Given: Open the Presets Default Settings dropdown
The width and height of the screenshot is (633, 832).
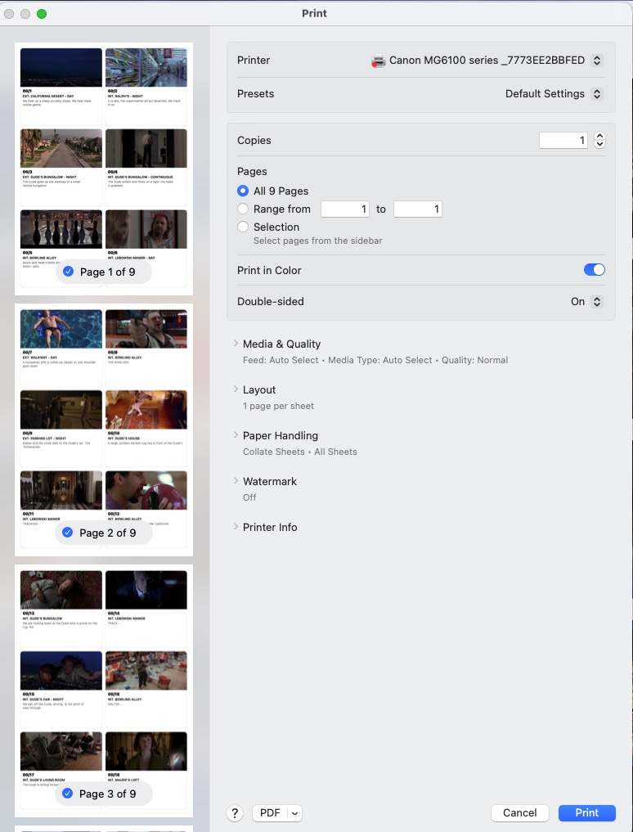Looking at the screenshot, I should [597, 94].
